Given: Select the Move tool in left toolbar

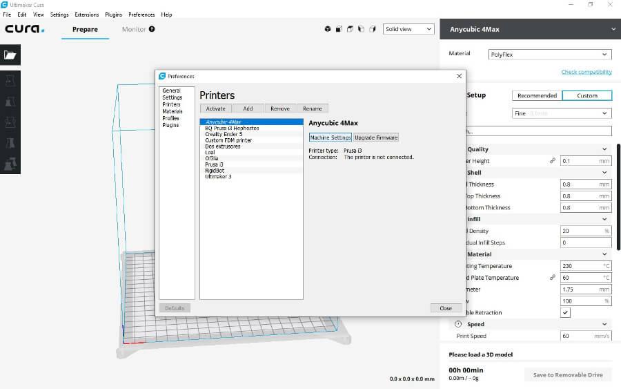Looking at the screenshot, I should tap(11, 81).
